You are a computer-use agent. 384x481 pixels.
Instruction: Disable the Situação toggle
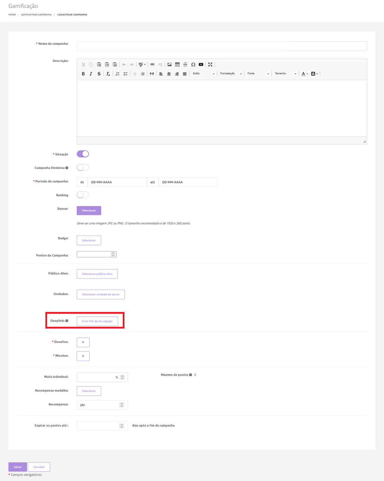pos(83,154)
